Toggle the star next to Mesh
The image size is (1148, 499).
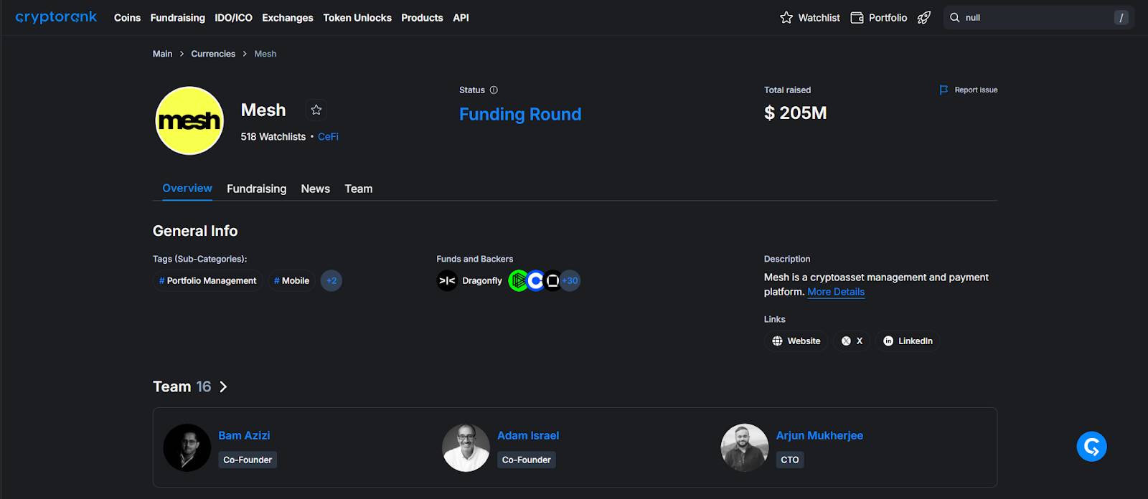click(x=316, y=110)
